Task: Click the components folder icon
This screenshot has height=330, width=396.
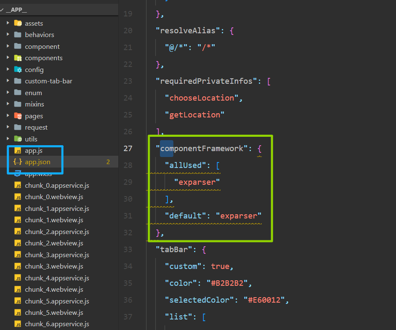Action: (18, 58)
